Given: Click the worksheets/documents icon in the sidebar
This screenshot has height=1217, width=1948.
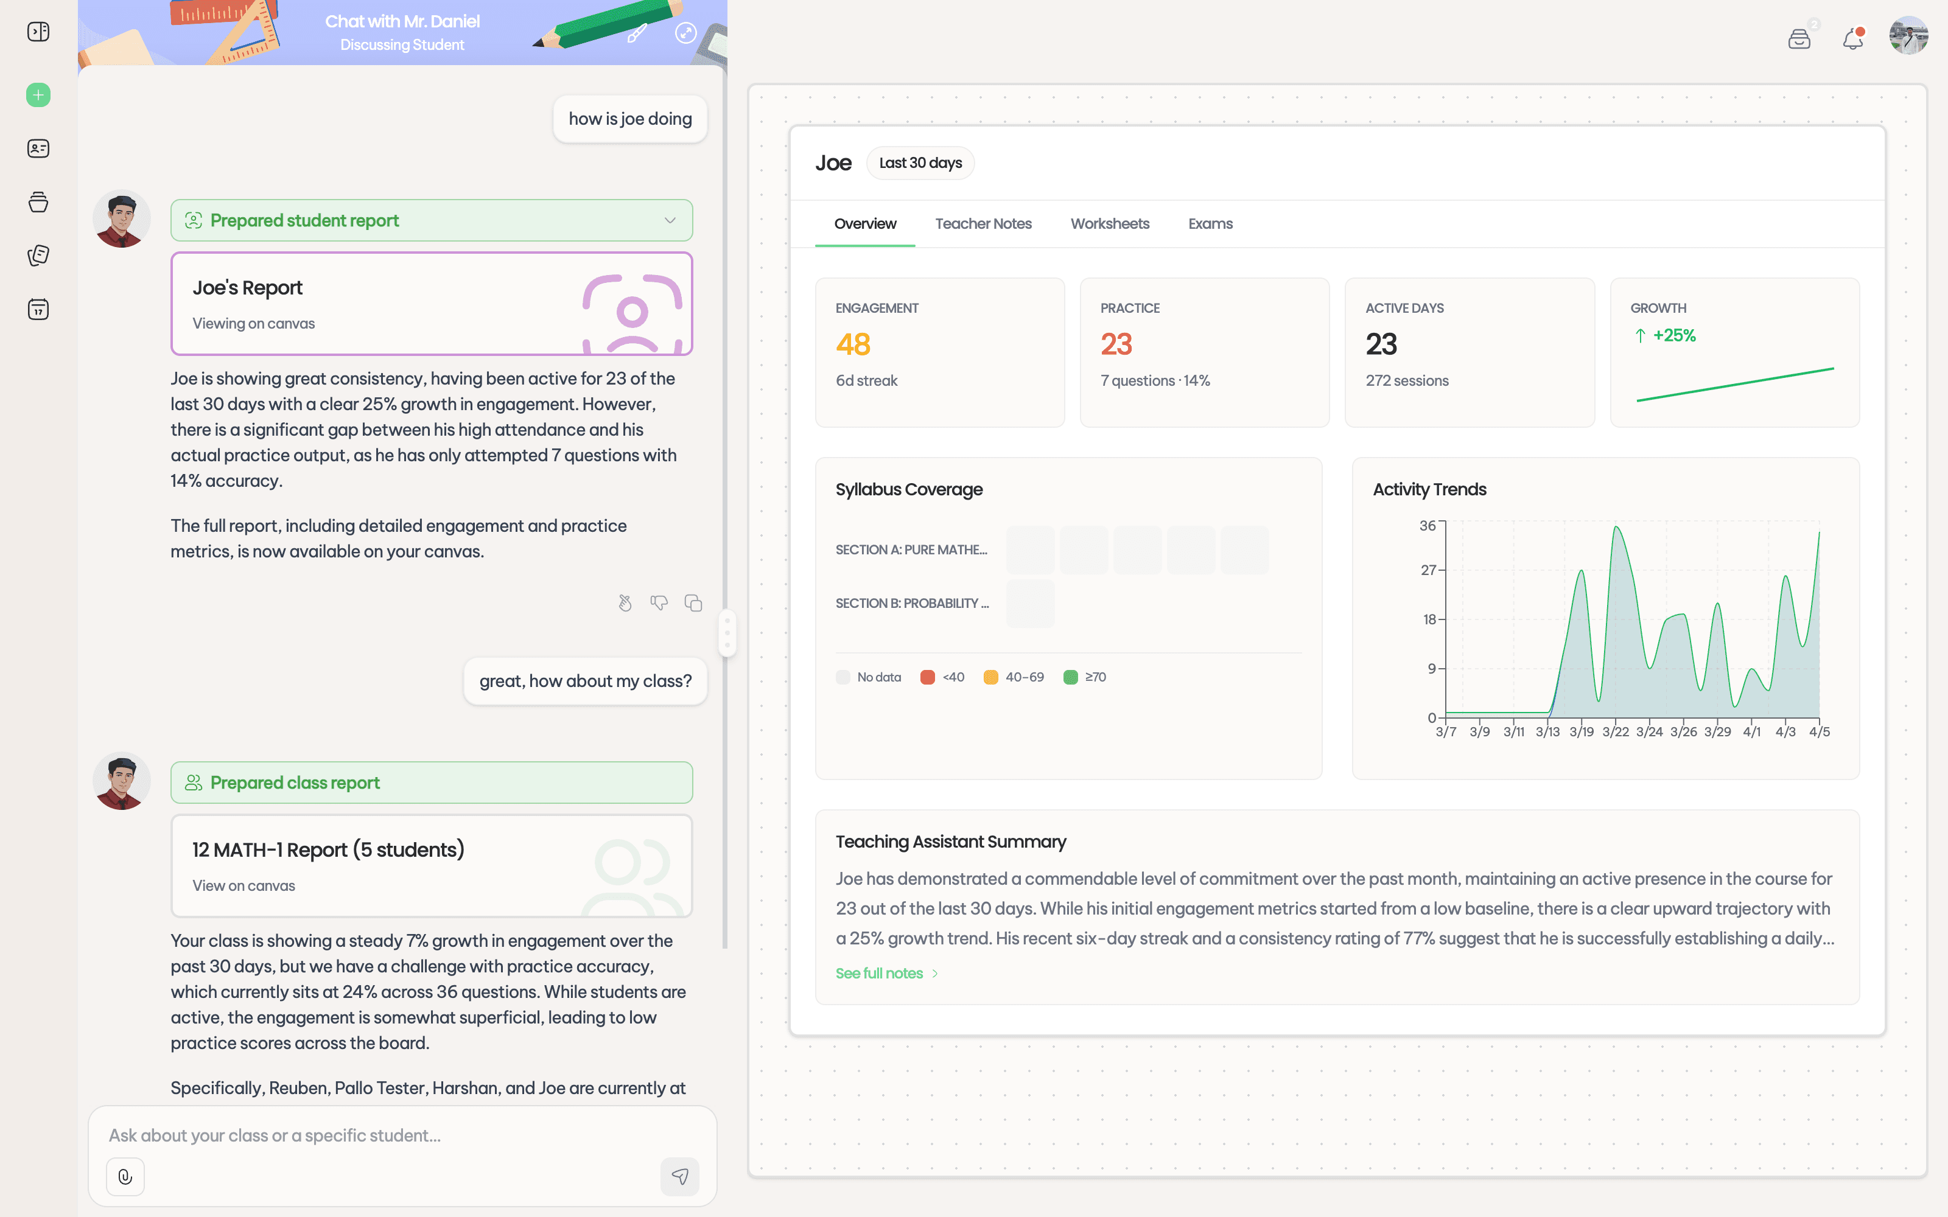Looking at the screenshot, I should 38,255.
